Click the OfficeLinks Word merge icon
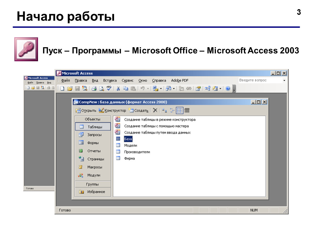 click(156, 89)
